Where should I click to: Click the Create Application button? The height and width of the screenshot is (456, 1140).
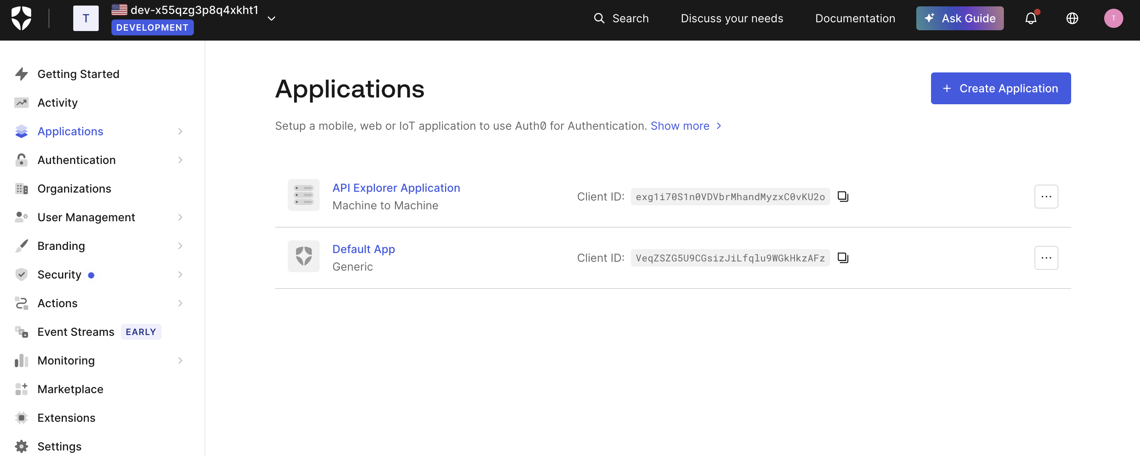click(x=1000, y=88)
